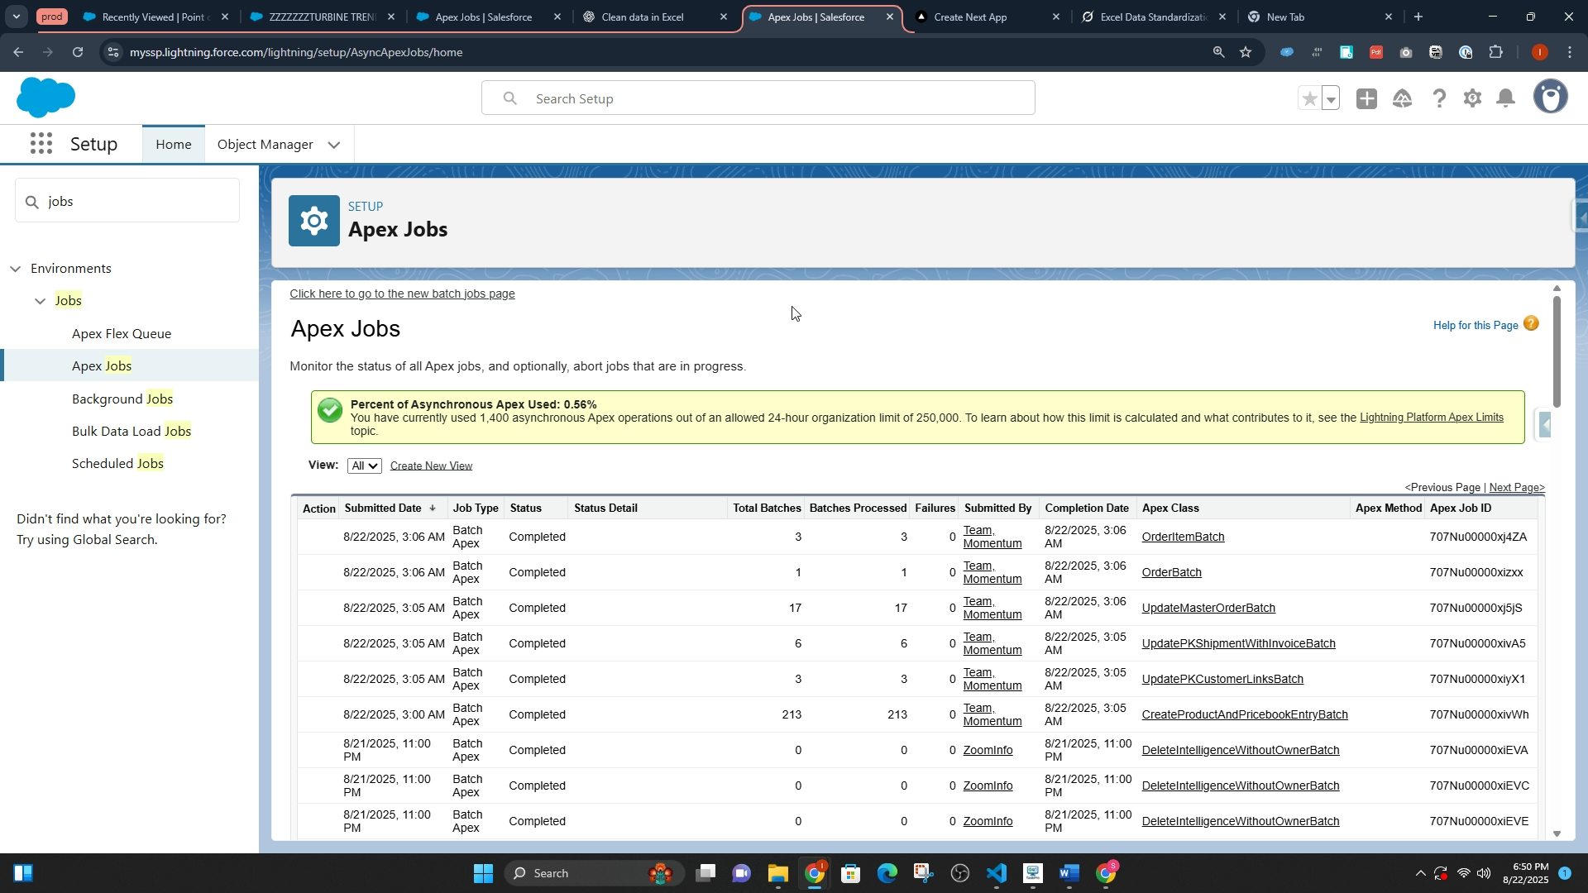Click the Next Page link
The height and width of the screenshot is (893, 1588).
tap(1516, 488)
